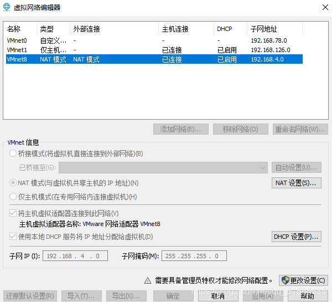Click the 添加网络(E)... button
This screenshot has height=302, width=332.
181,129
